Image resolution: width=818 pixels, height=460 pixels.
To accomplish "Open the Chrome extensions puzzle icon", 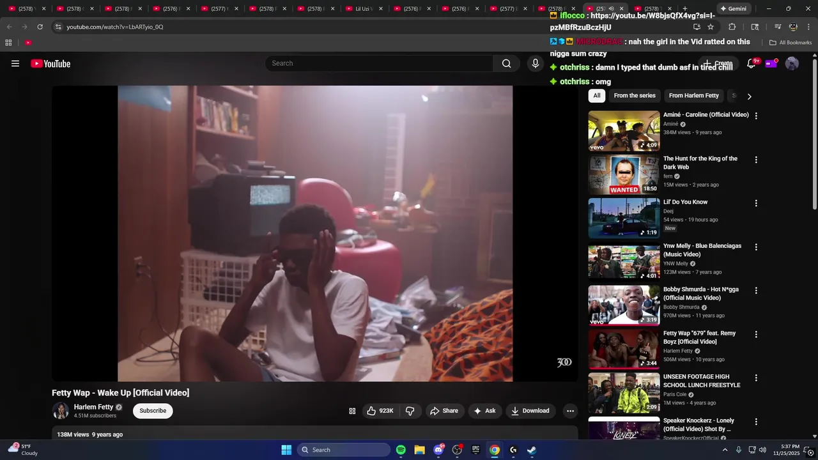I will 732,27.
